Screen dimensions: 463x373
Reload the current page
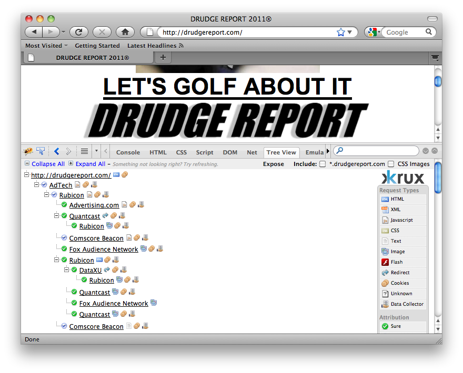tap(78, 32)
